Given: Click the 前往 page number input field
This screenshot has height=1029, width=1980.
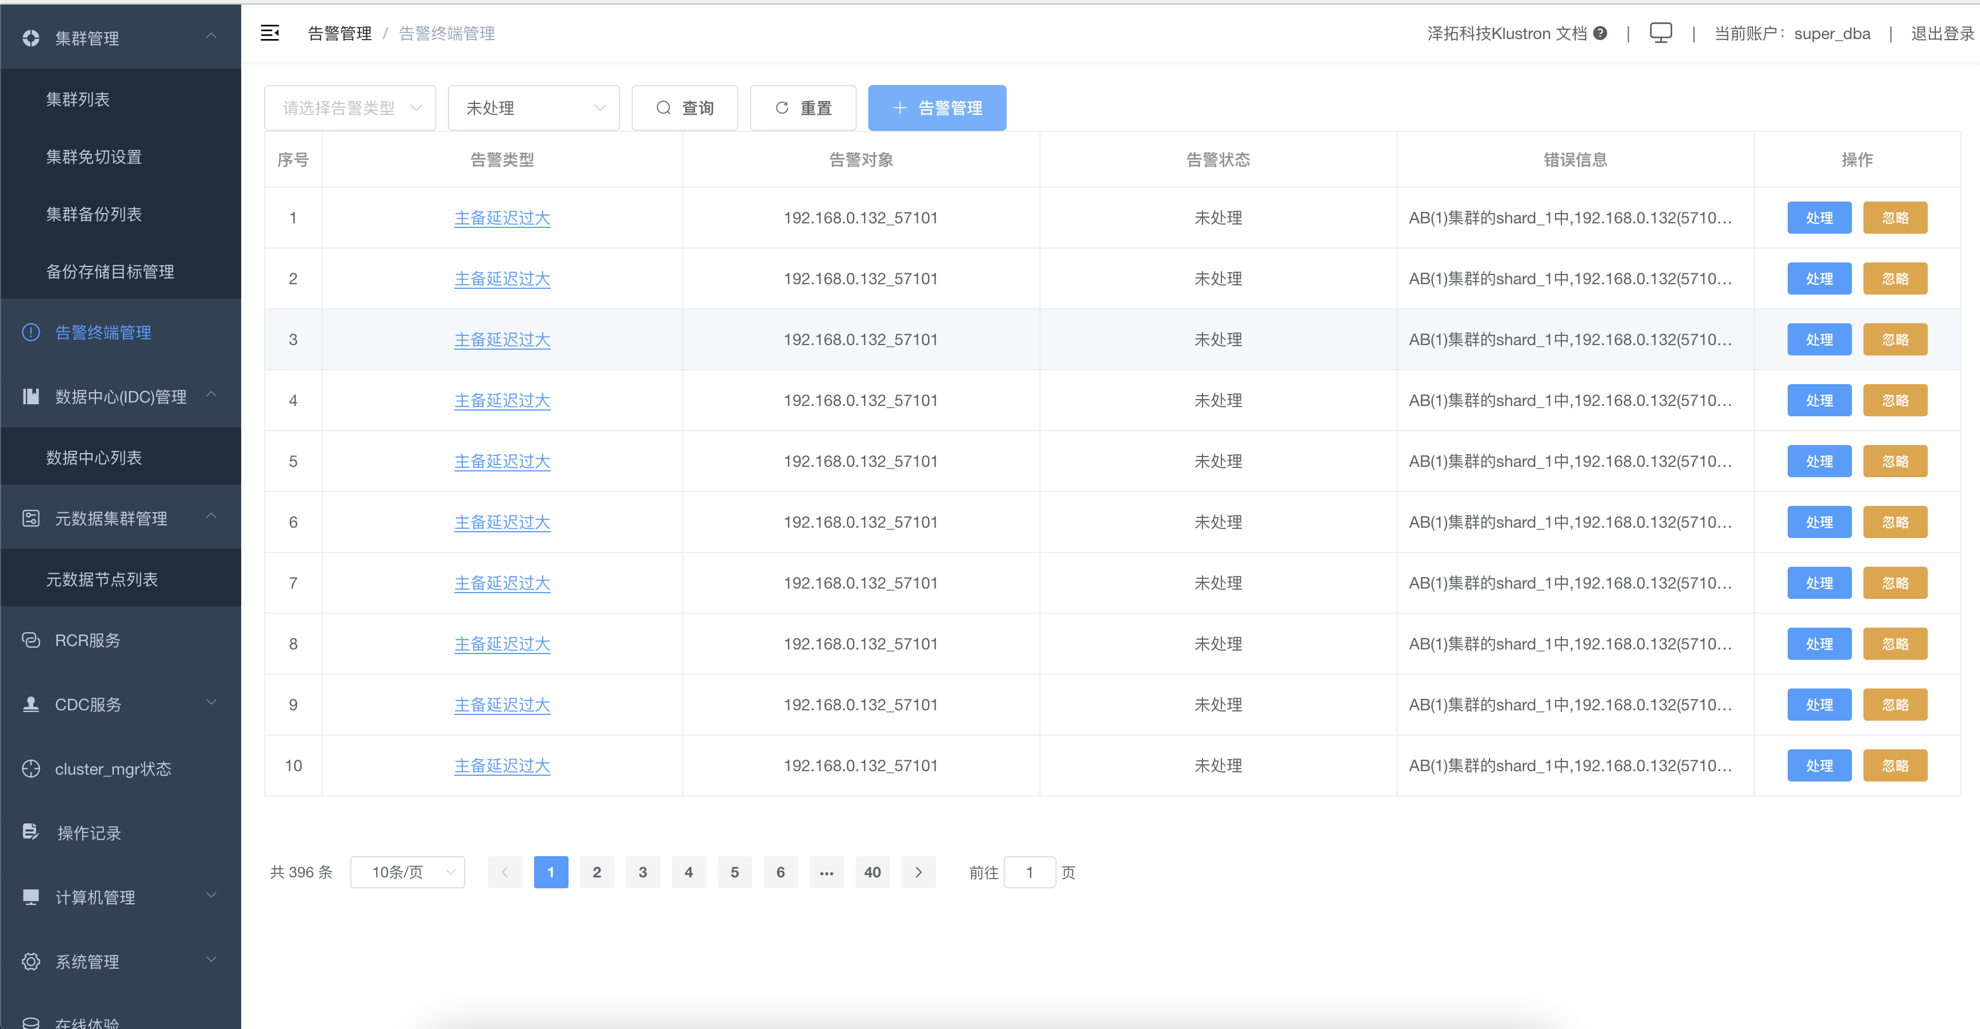Looking at the screenshot, I should click(x=1030, y=872).
